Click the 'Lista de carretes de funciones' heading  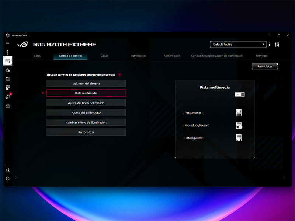81,75
